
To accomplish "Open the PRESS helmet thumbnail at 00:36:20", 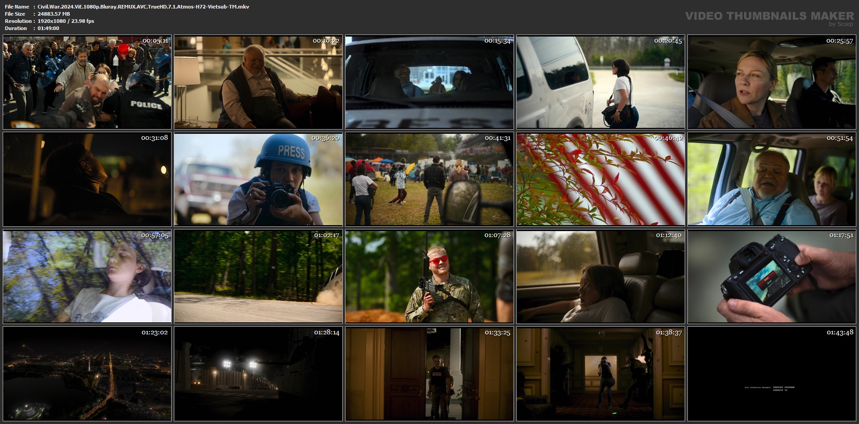I will [259, 180].
